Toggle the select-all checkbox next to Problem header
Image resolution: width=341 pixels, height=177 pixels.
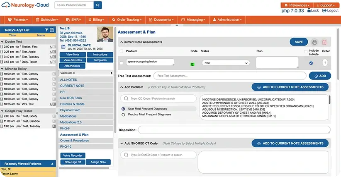pyautogui.click(x=122, y=51)
